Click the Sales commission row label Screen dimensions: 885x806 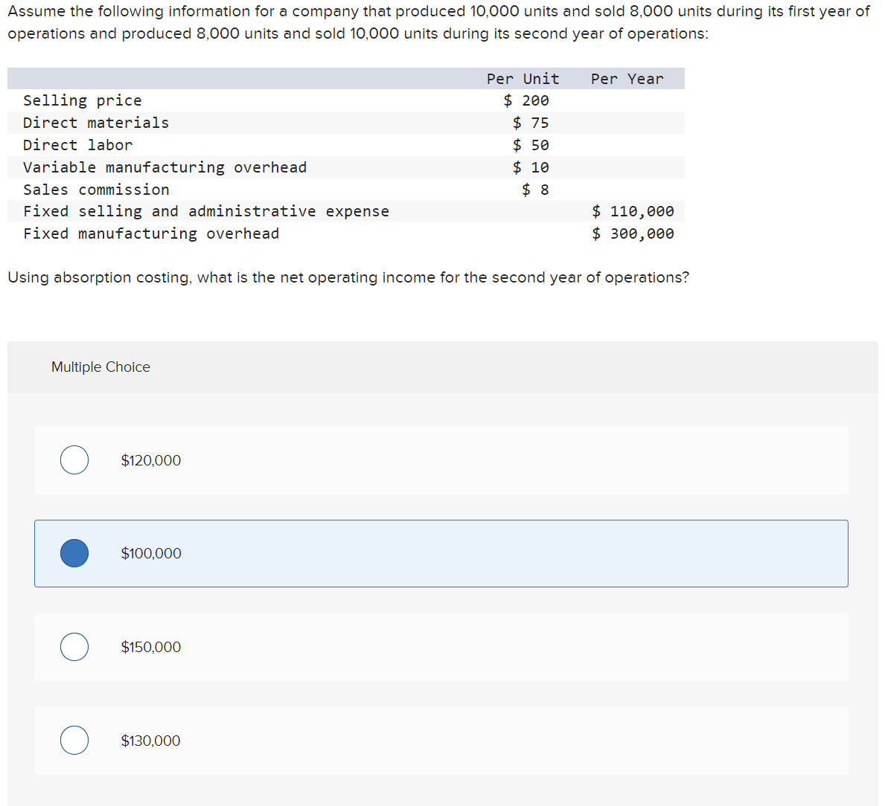96,190
